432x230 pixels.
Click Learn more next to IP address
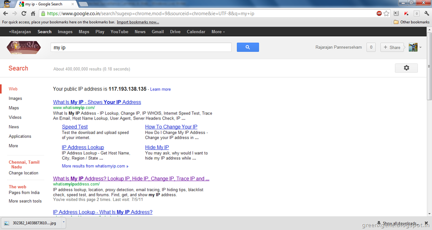coord(160,89)
